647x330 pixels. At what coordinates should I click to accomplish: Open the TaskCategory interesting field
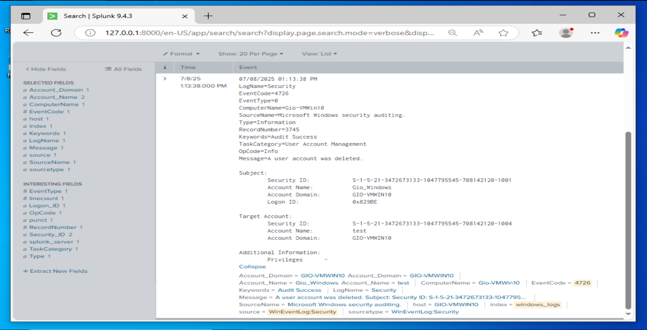pos(51,249)
